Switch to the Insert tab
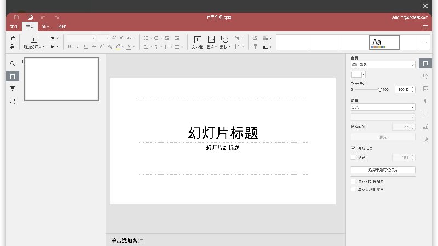The image size is (438, 246). pos(46,26)
